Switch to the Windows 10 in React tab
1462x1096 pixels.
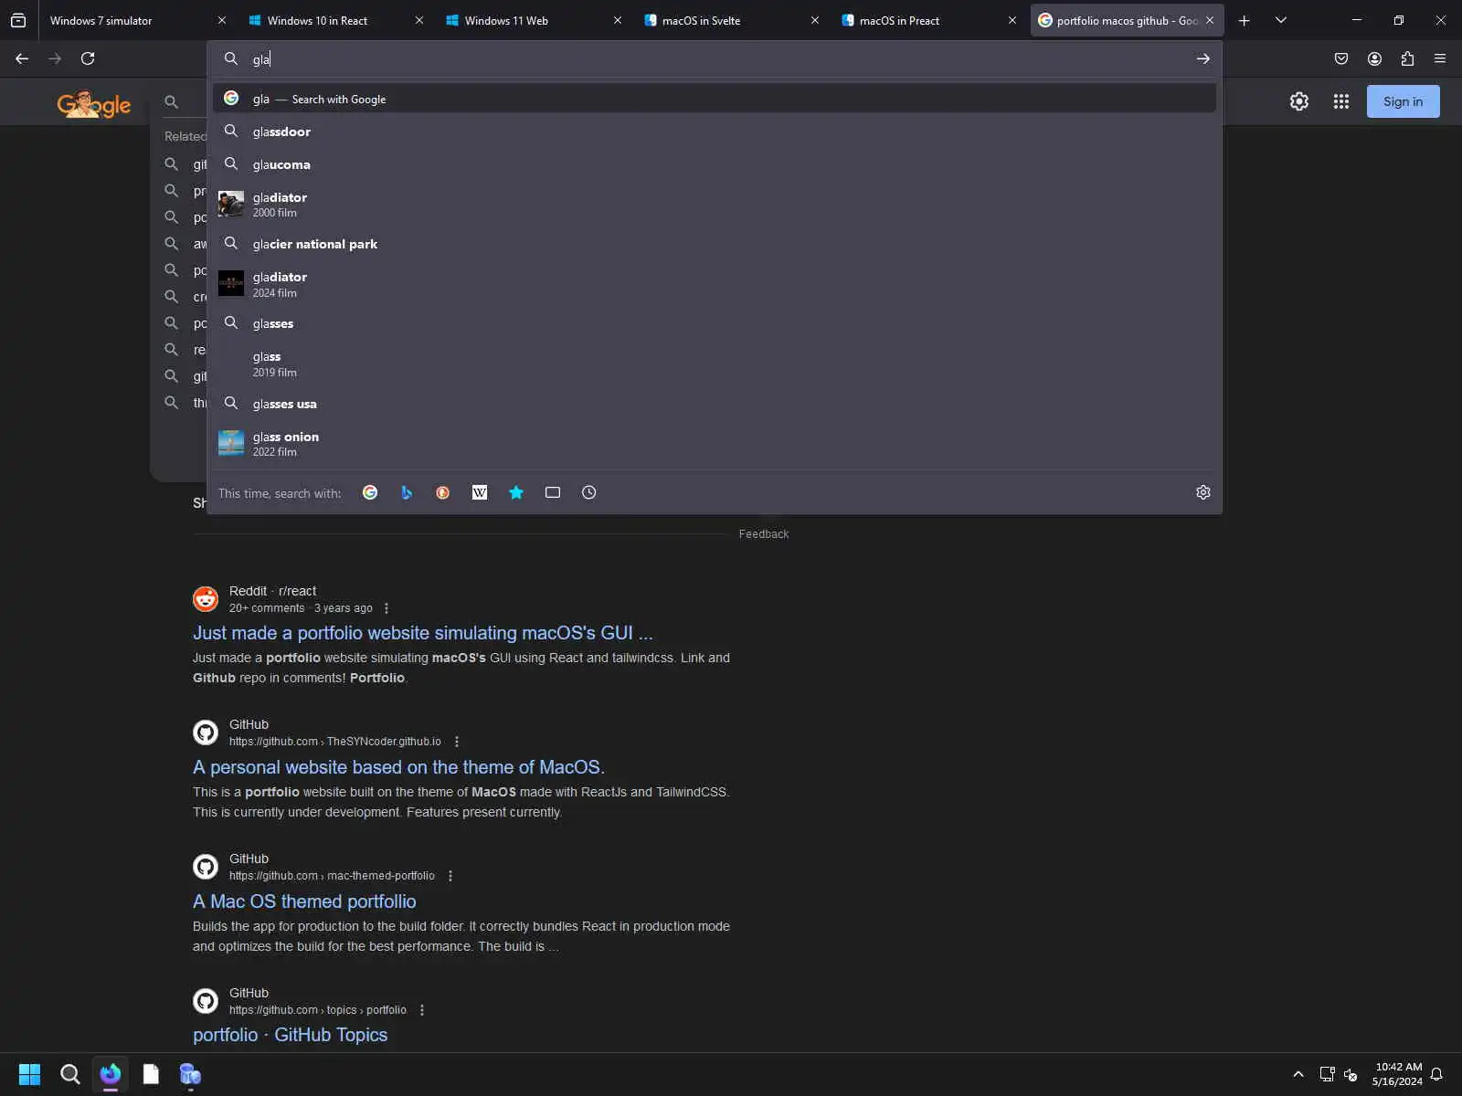[336, 20]
